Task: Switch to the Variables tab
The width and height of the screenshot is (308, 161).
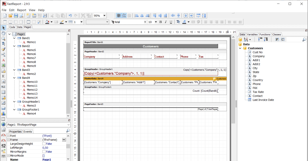Action: (252, 34)
